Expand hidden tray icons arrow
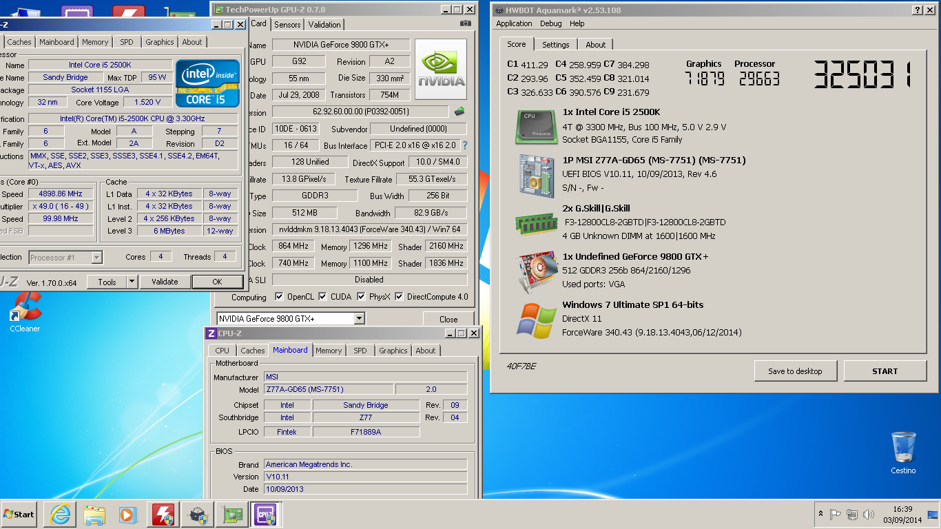Screen dimensions: 941x529 tap(820, 514)
